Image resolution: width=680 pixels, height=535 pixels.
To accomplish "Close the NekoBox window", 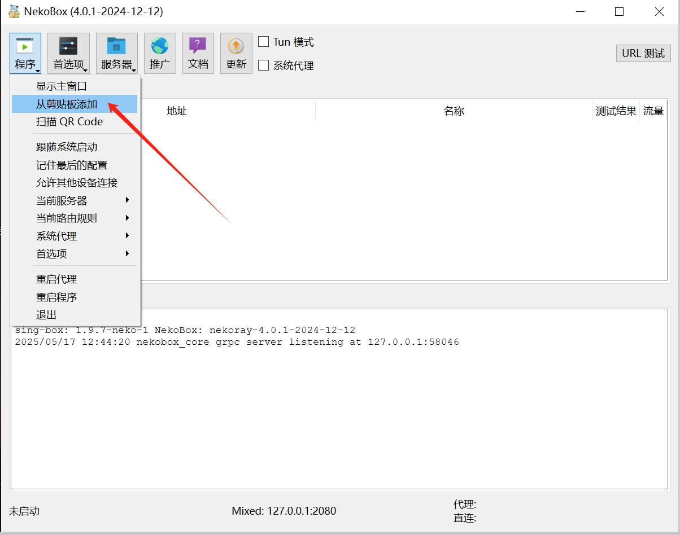I will pyautogui.click(x=659, y=11).
